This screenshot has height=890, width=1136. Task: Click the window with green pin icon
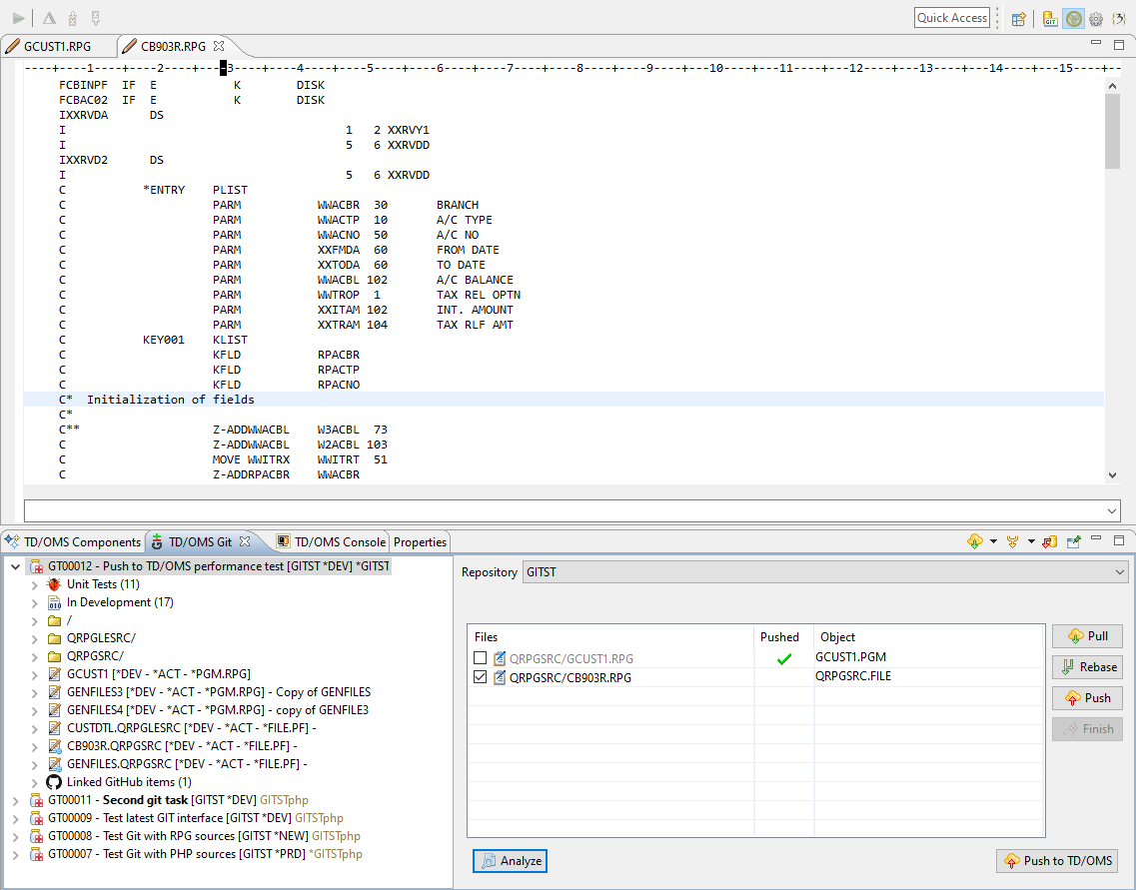tap(1074, 541)
